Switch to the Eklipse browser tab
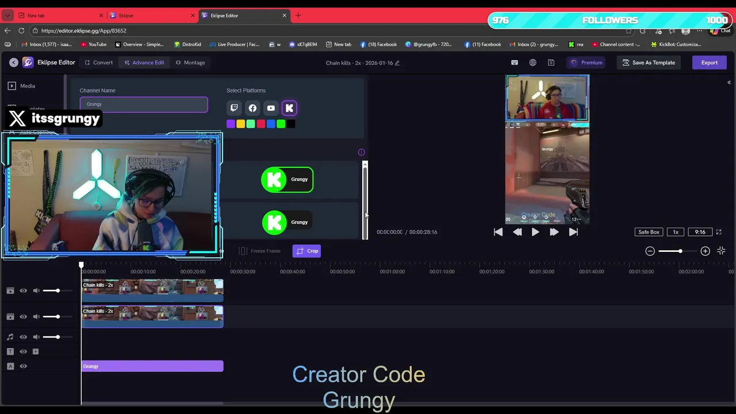 [x=151, y=16]
